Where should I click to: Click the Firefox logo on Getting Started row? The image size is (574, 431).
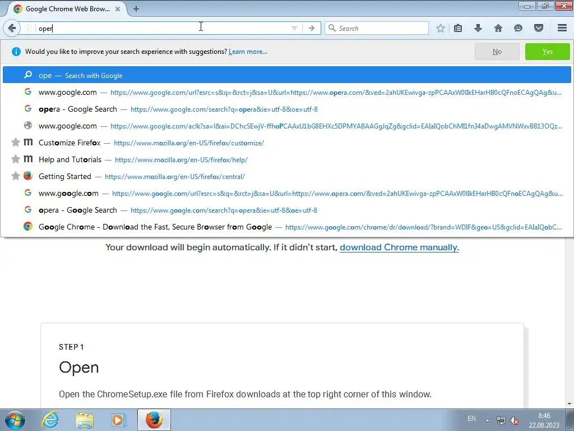point(28,176)
